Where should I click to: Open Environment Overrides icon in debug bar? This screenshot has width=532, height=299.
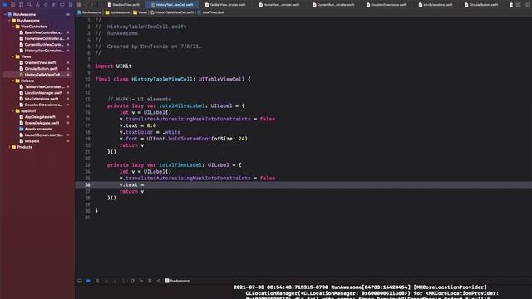pos(150,281)
